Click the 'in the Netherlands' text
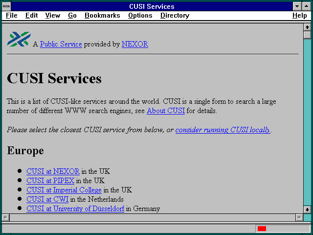Viewport: 313px width, 235px height. coord(97,199)
